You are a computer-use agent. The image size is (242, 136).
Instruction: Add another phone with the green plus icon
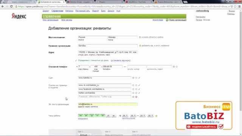(x=174, y=66)
